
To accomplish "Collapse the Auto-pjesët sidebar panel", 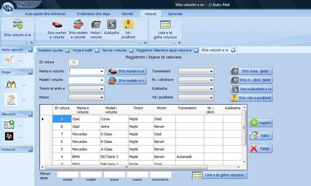I will click(x=30, y=50).
